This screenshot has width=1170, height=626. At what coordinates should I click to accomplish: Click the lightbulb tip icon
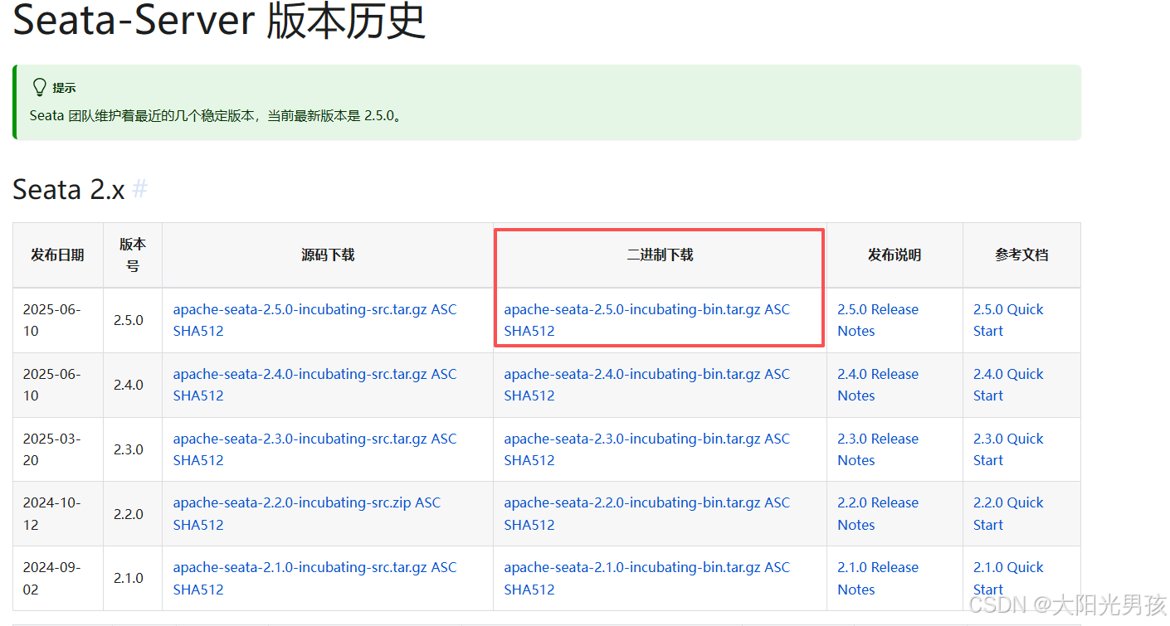tap(39, 87)
